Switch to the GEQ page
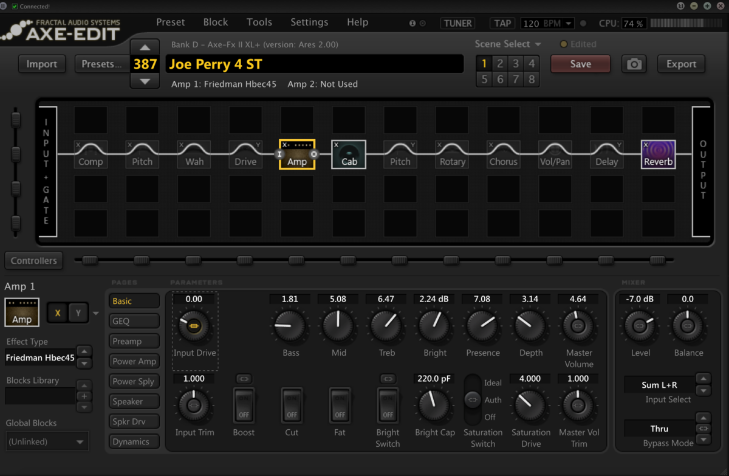 (134, 321)
